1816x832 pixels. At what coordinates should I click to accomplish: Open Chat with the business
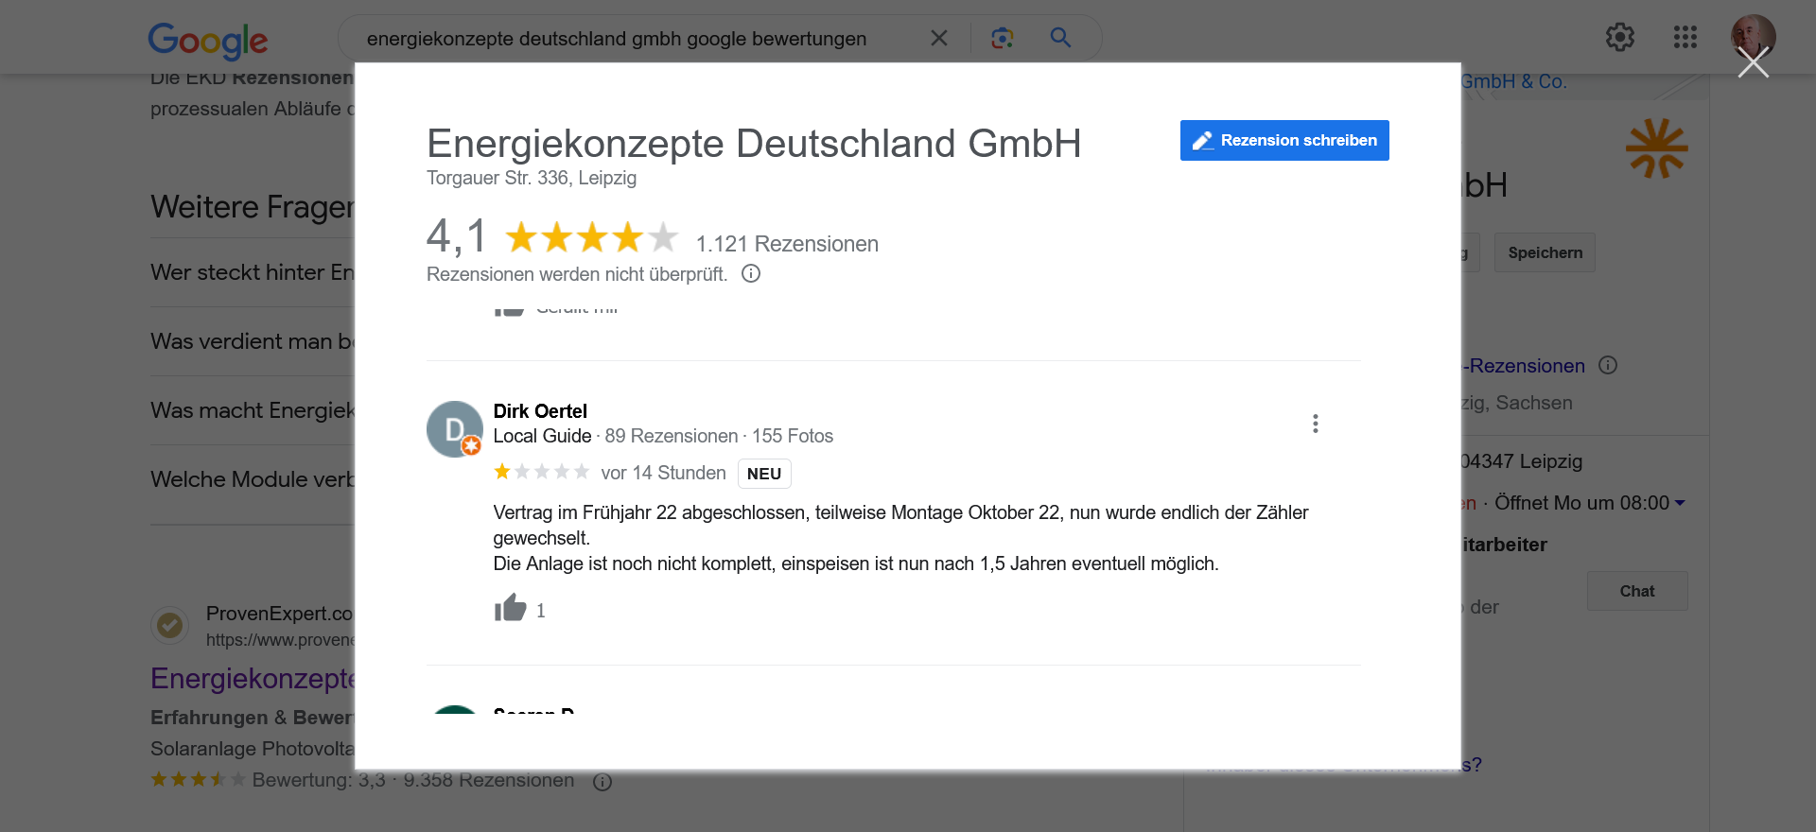[1636, 591]
